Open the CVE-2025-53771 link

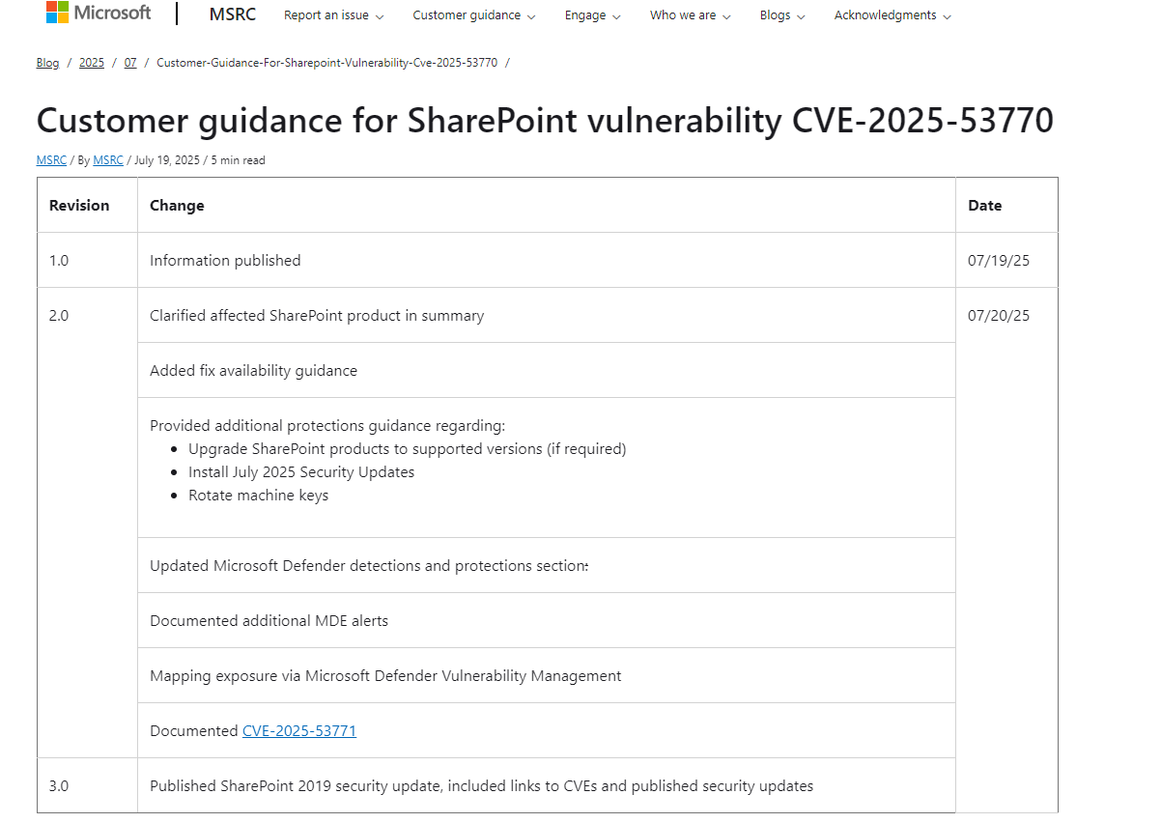[x=299, y=731]
